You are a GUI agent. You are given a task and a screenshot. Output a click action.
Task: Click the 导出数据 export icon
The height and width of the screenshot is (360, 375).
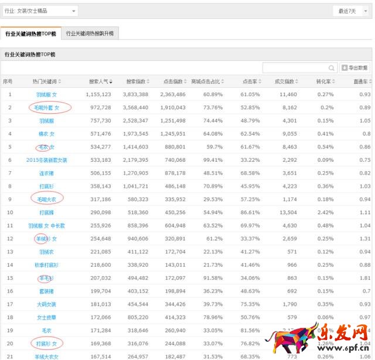coord(345,68)
